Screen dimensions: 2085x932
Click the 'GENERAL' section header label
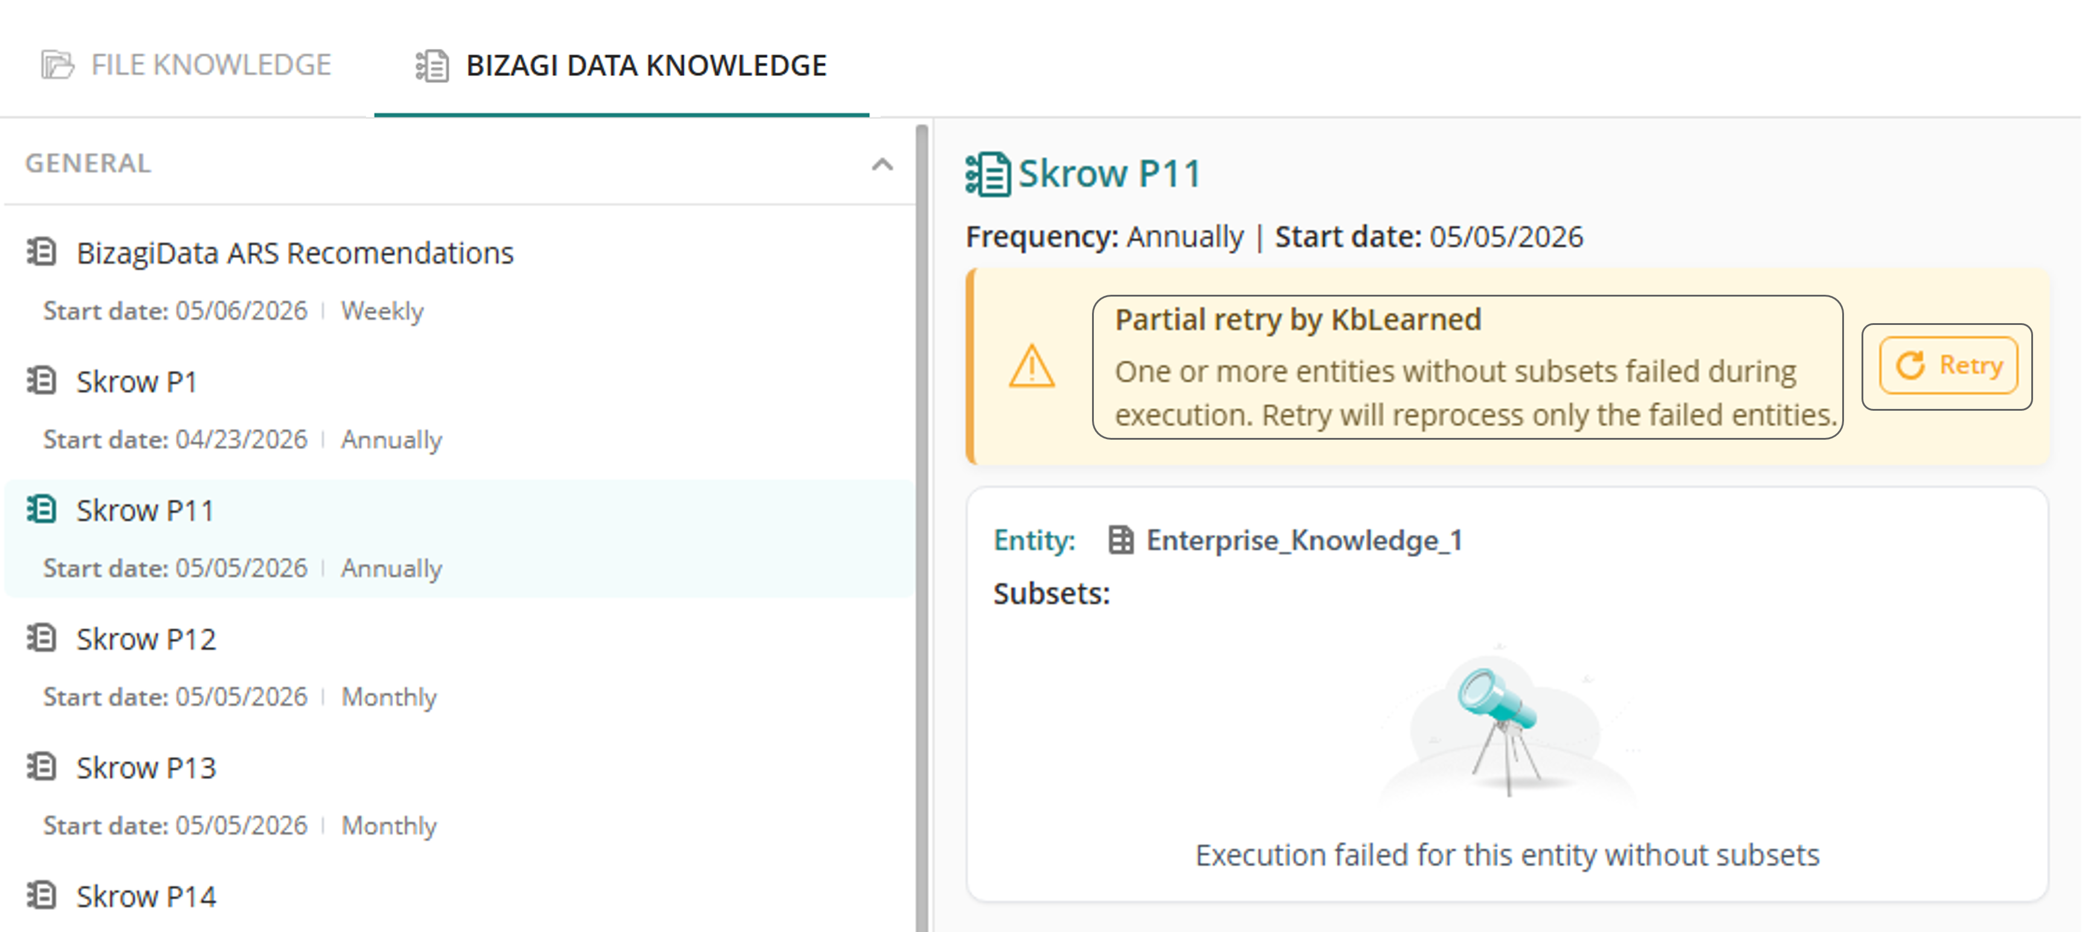88,164
